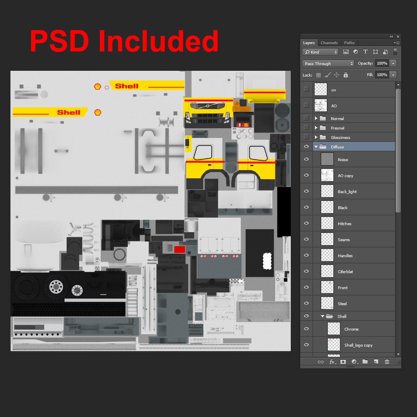This screenshot has height=417, width=417.
Task: Open the layer style fx menu
Action: [332, 362]
